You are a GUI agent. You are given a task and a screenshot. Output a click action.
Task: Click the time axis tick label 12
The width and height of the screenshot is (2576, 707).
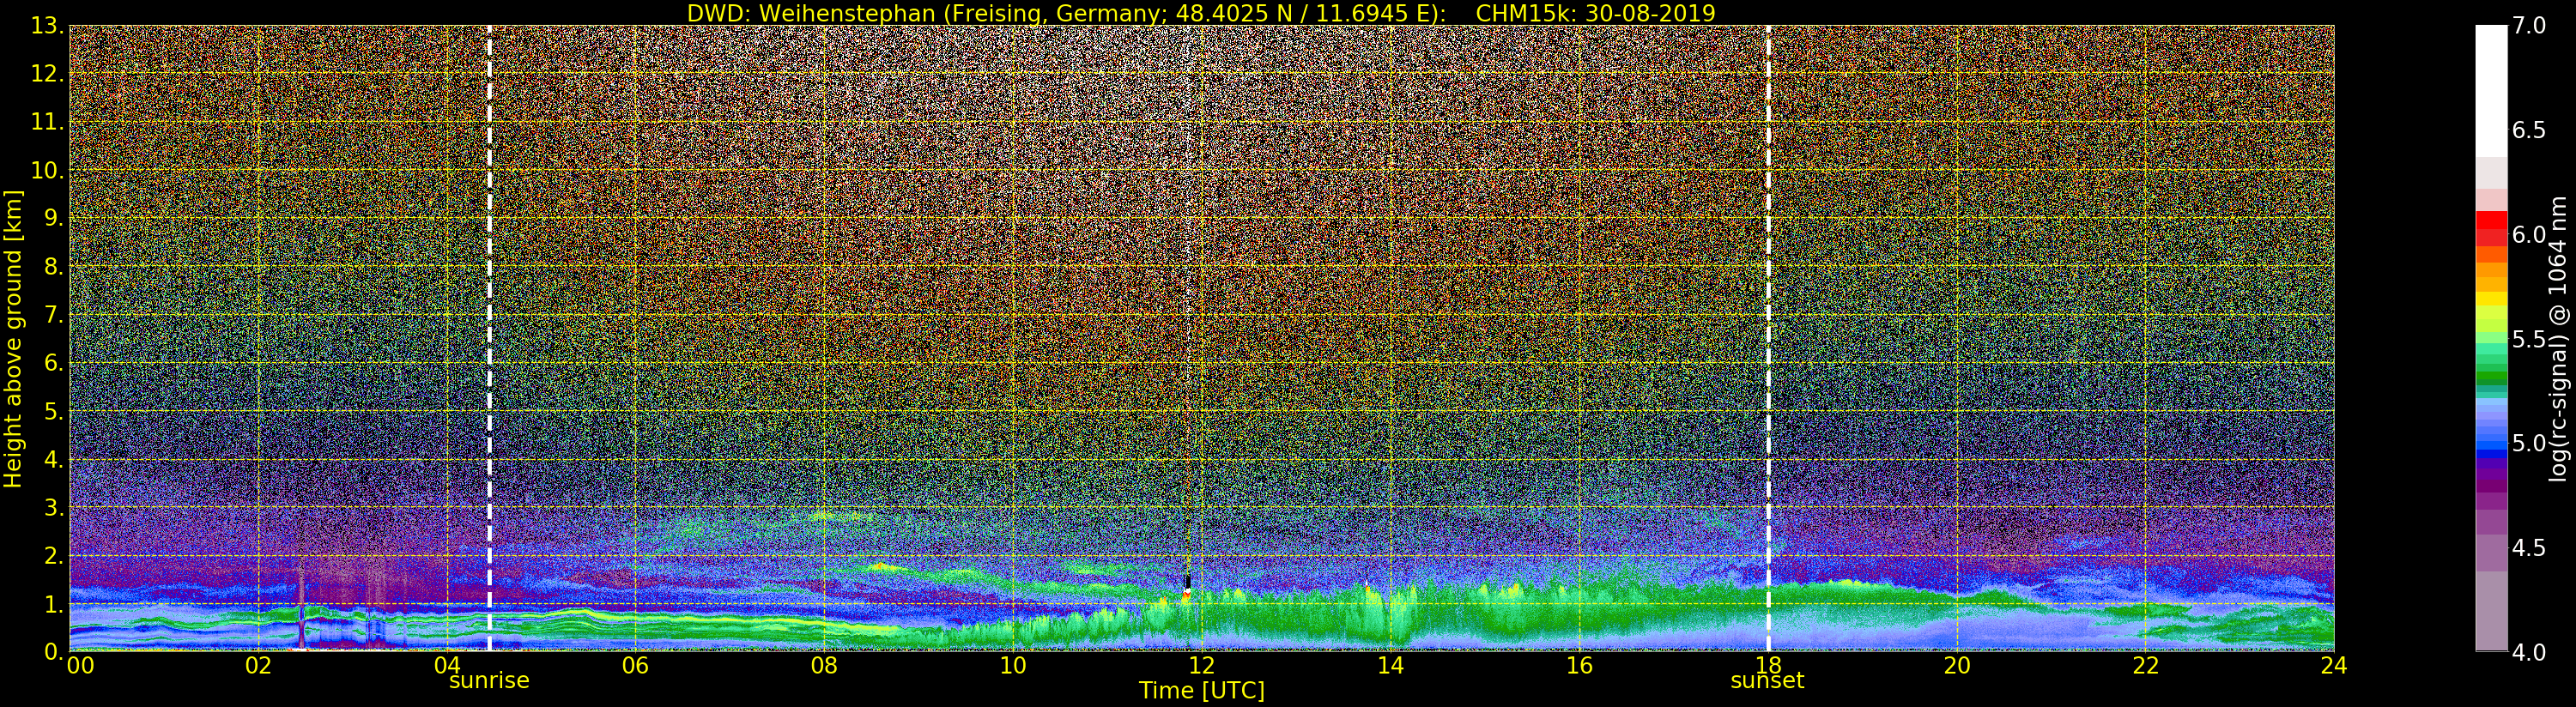point(1201,666)
